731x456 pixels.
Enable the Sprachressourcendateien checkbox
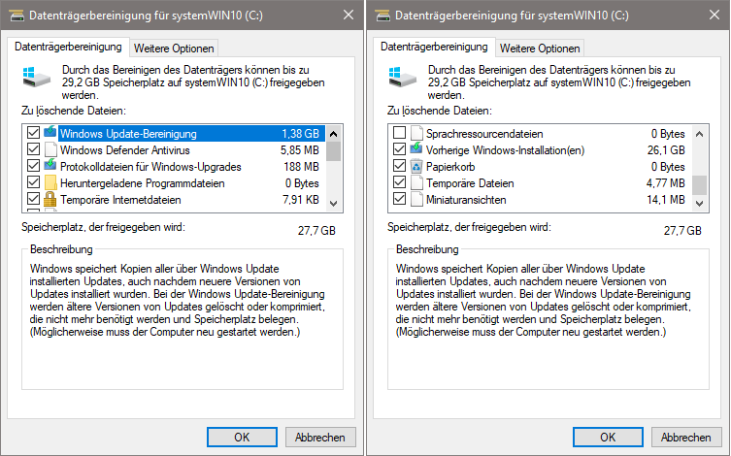(399, 133)
